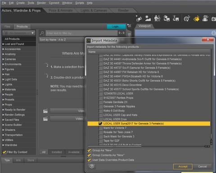Screen dimensions: 216x173
Task: Expand the Figures category
Action: click(x=3, y=69)
